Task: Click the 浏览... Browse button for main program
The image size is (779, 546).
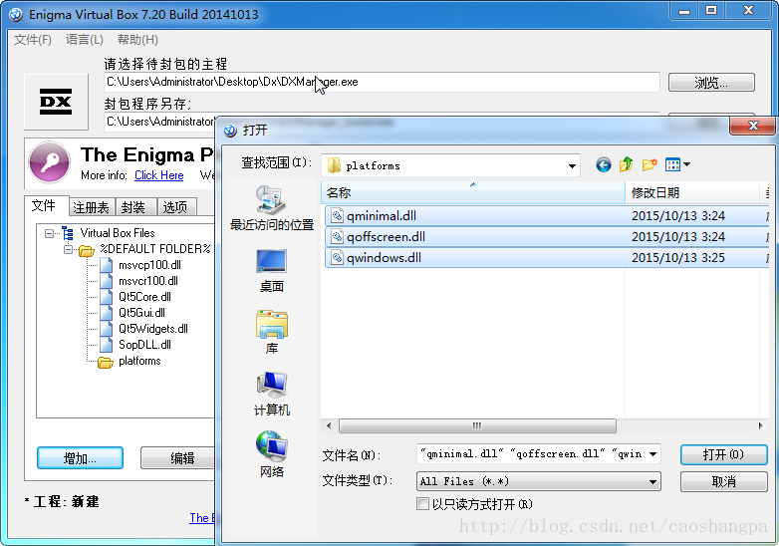Action: tap(711, 83)
